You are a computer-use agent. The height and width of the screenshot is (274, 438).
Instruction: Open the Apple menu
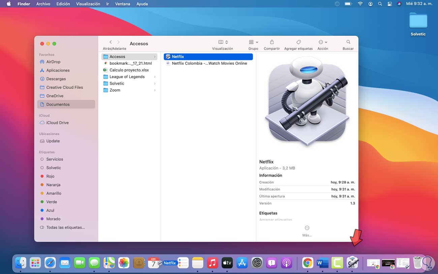tap(9, 4)
